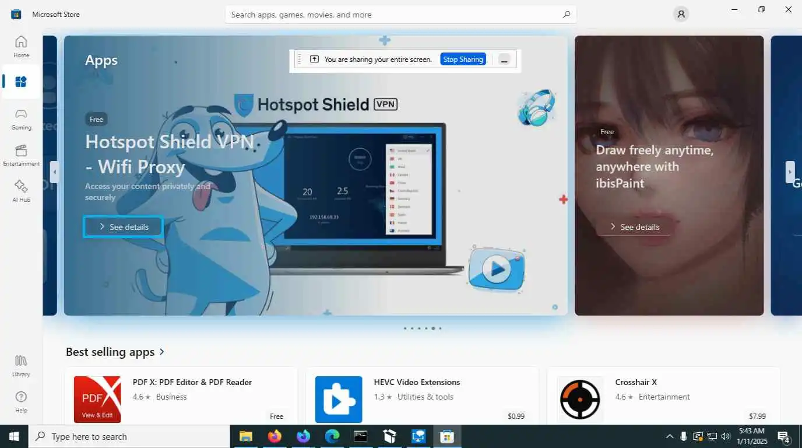Open File Explorer from the taskbar
The width and height of the screenshot is (802, 448).
pos(246,436)
